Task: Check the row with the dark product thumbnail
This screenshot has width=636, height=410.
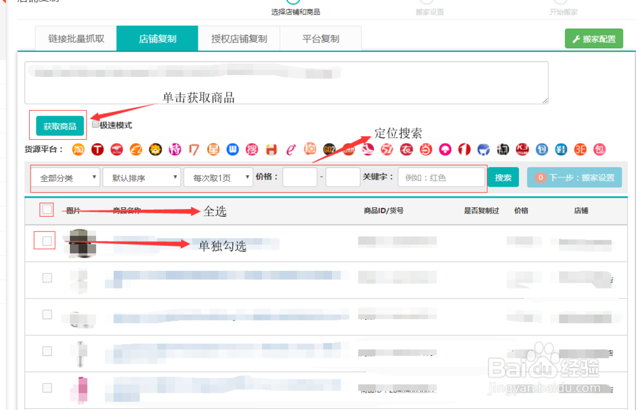Action: coord(47,241)
